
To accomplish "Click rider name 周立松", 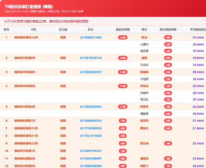I will click(144, 99).
